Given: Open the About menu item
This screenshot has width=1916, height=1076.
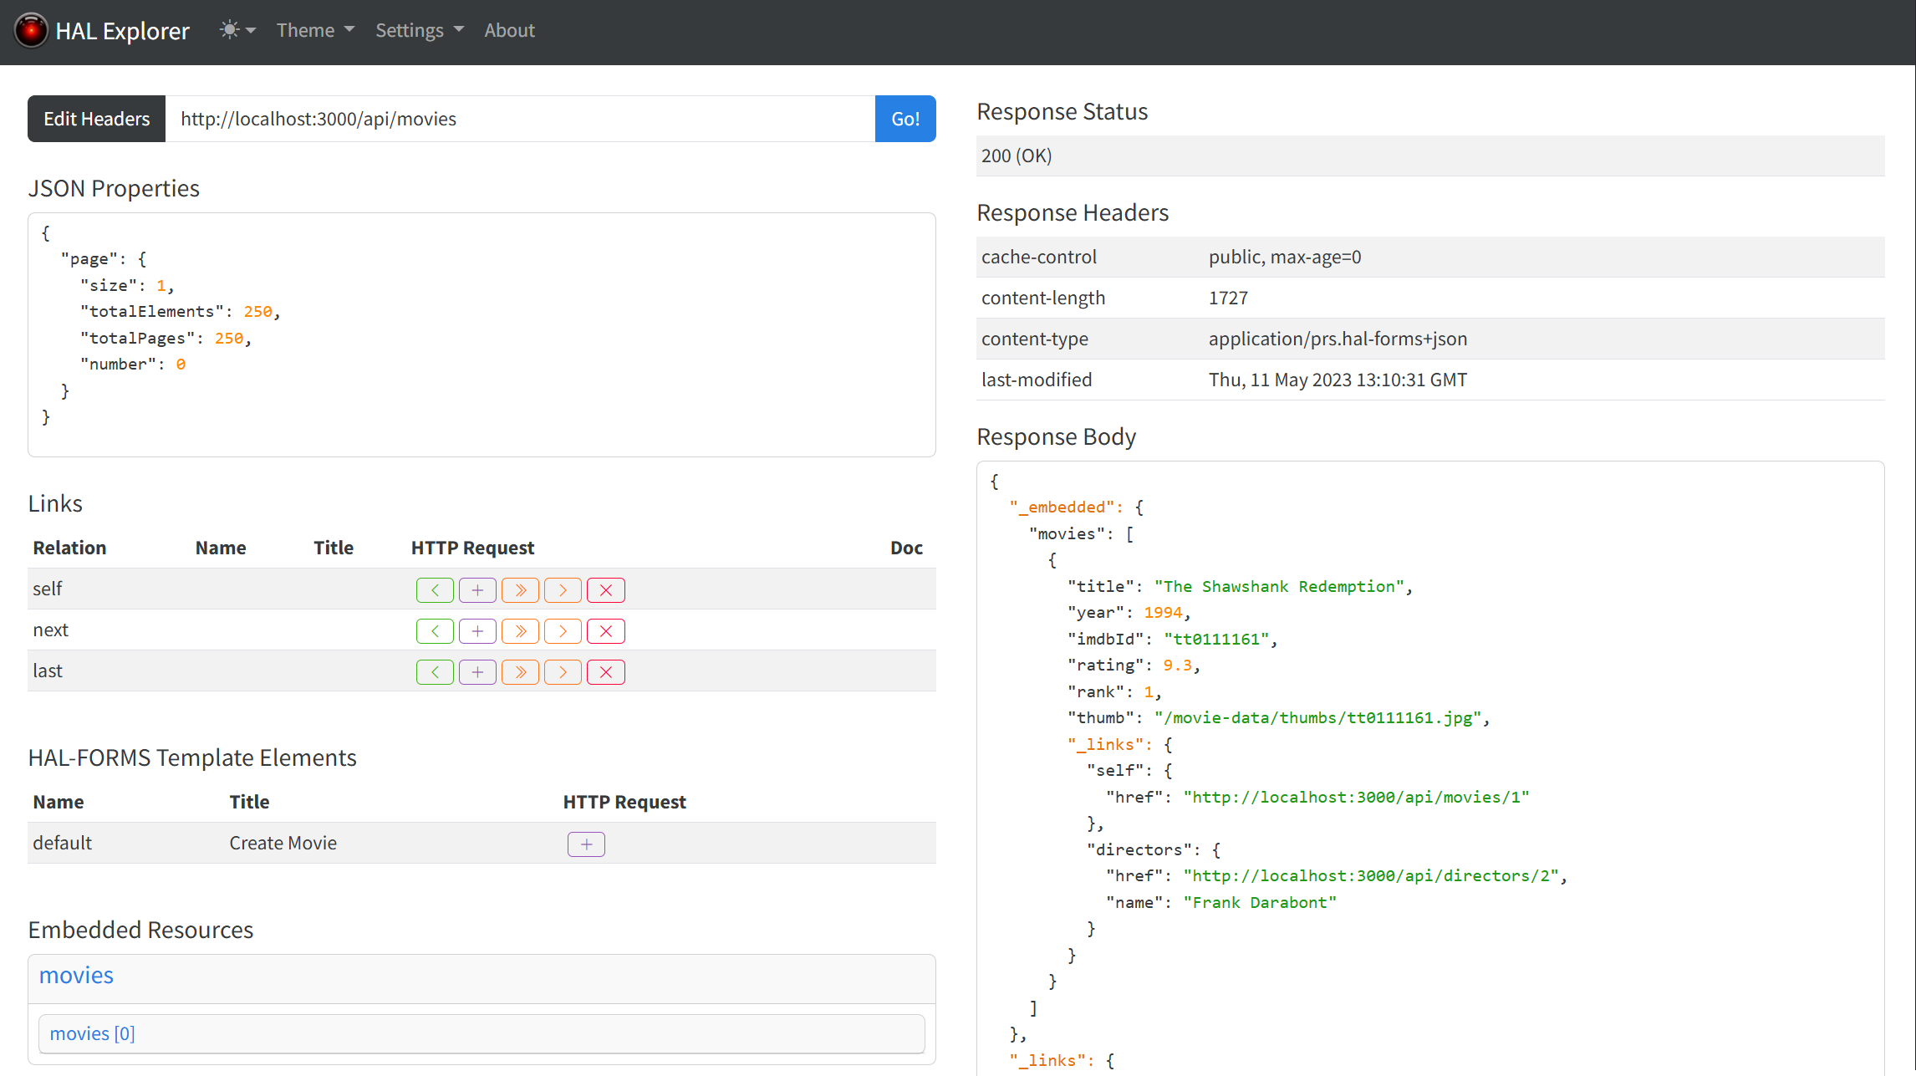Looking at the screenshot, I should (509, 31).
